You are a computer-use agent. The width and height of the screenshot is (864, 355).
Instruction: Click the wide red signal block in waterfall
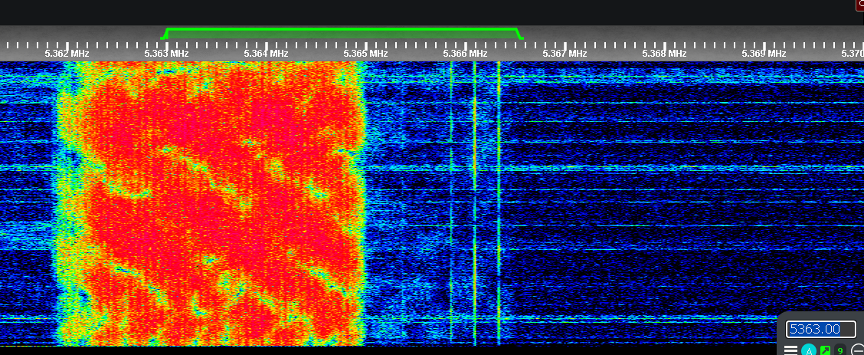pos(211,203)
